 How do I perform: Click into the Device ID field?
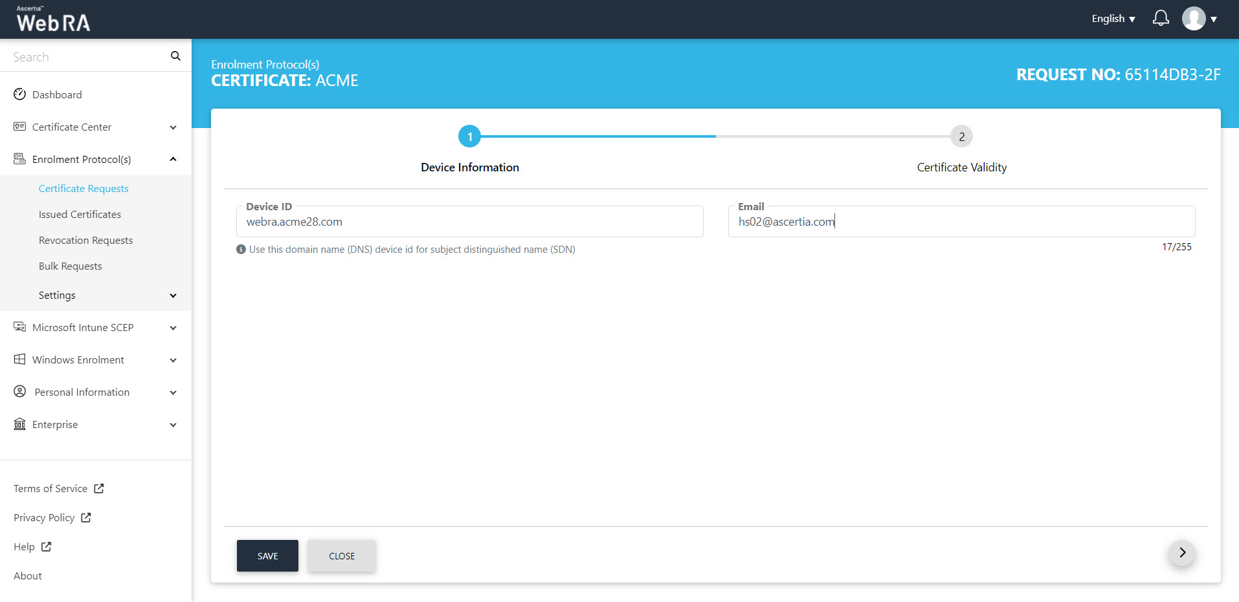point(469,222)
